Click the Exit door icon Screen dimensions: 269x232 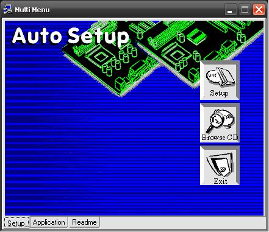[220, 166]
